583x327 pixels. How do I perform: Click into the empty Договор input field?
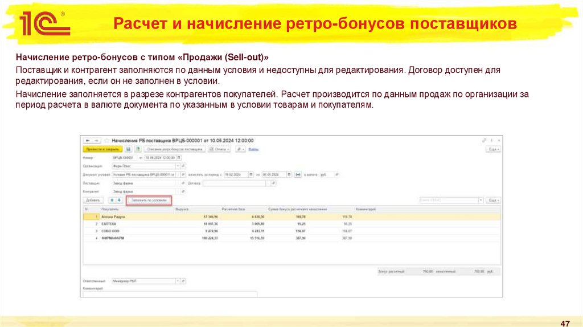(234, 183)
